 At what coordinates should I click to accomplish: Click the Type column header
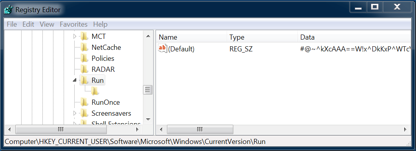262,37
